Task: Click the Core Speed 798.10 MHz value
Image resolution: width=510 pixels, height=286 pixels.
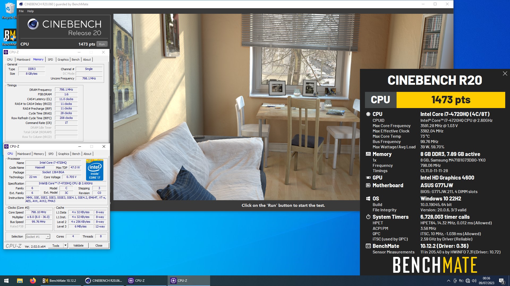Action: (39, 212)
